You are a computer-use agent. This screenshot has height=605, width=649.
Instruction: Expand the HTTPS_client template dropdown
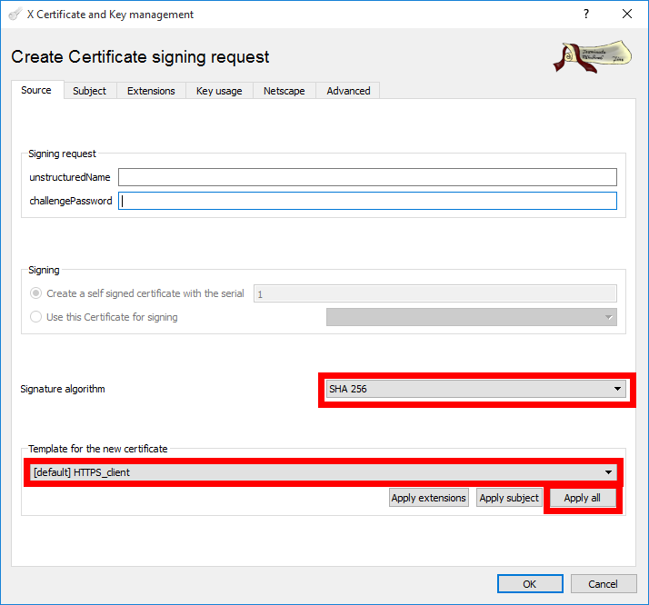click(321, 472)
